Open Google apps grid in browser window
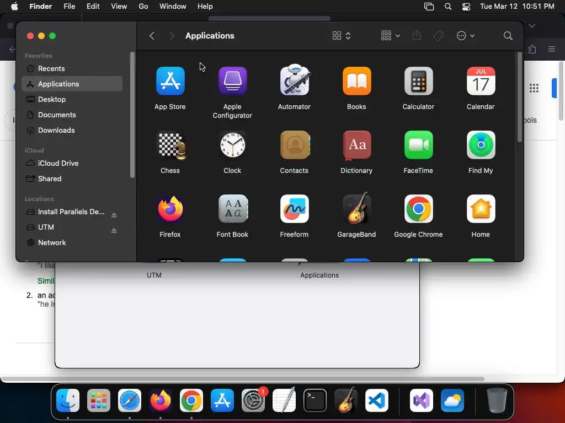 tap(534, 88)
